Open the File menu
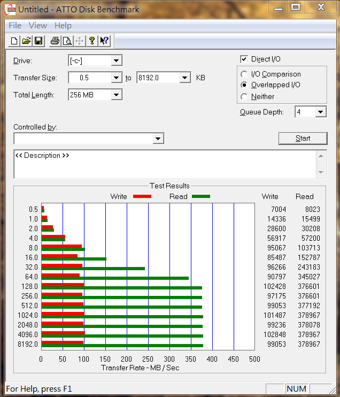340x397 pixels. click(15, 26)
